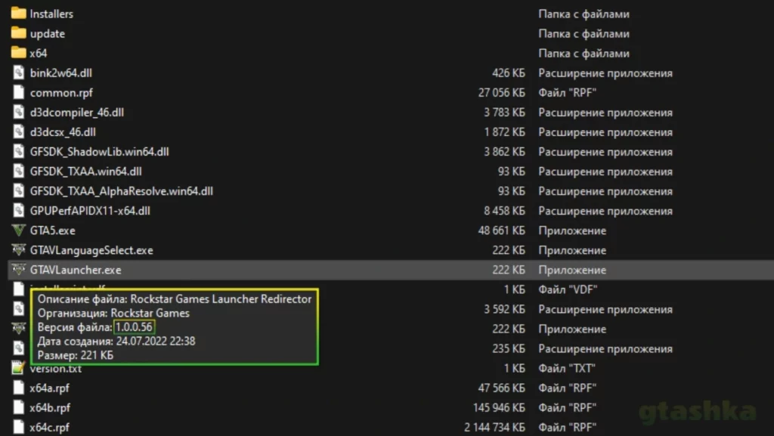
Task: Click the update folder icon
Action: pyautogui.click(x=18, y=33)
